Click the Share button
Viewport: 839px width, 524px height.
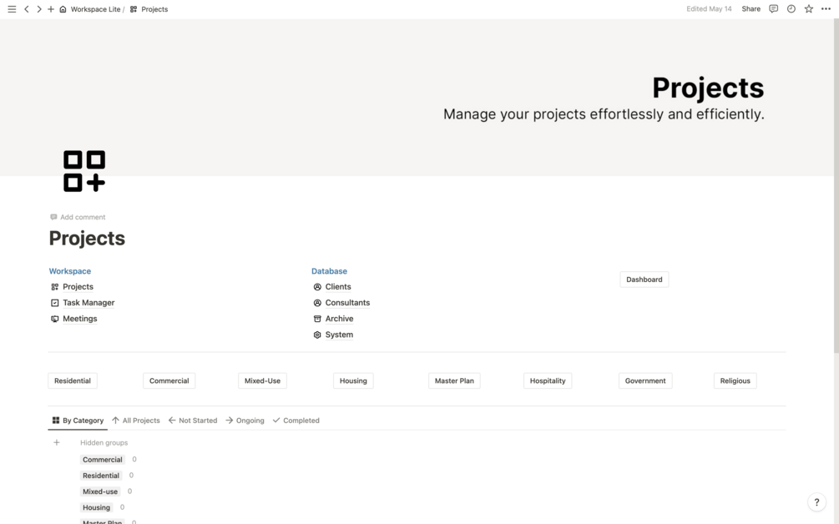(x=751, y=9)
